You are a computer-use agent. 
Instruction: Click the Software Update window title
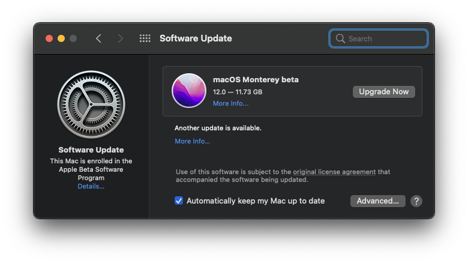(x=196, y=38)
